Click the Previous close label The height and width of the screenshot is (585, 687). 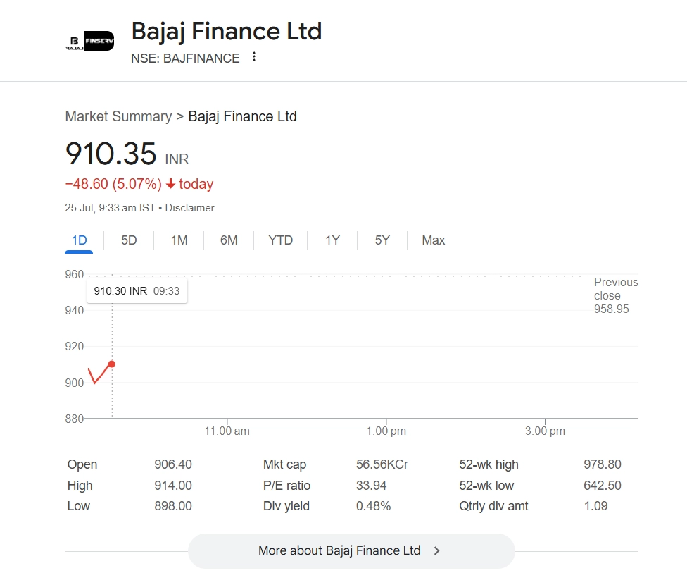[x=615, y=289]
